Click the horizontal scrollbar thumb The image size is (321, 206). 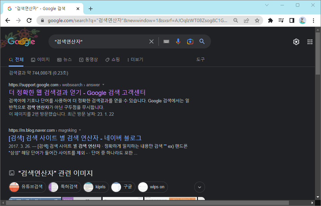147,203
